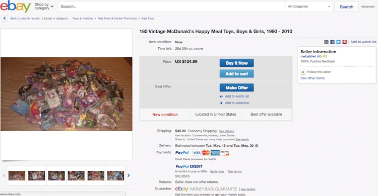The image size is (378, 196).
Task: Select the first photo thumbnail
Action: (x=17, y=176)
